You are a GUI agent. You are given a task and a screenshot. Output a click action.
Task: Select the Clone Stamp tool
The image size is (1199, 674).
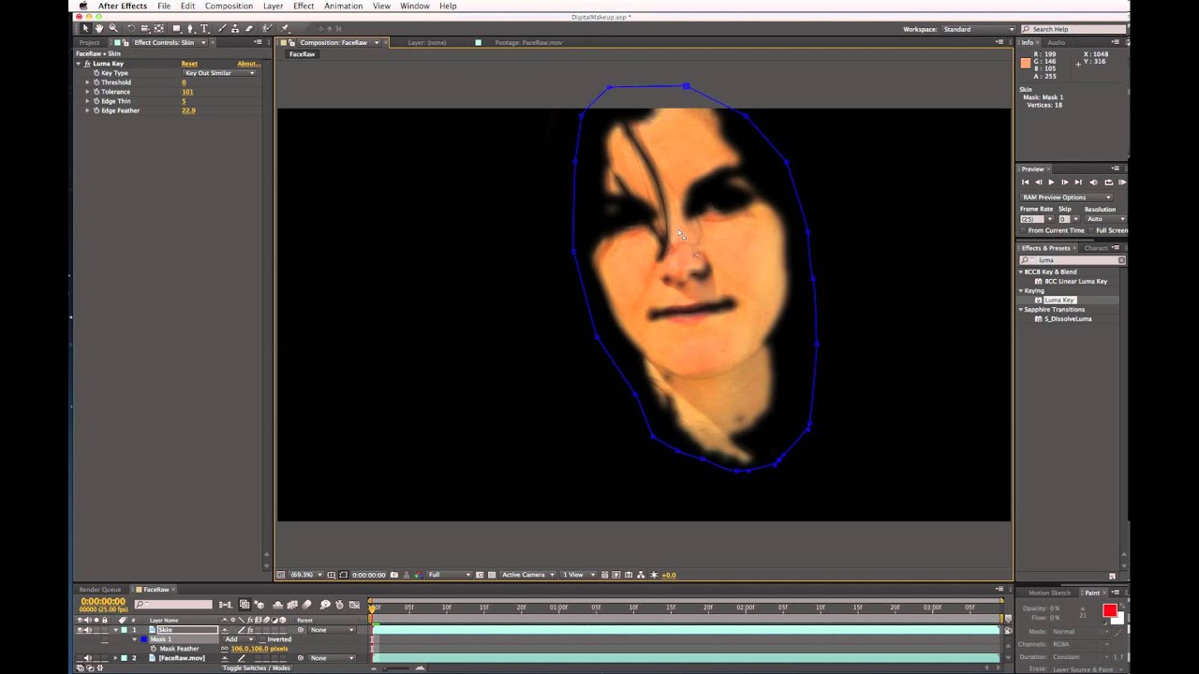coord(236,29)
